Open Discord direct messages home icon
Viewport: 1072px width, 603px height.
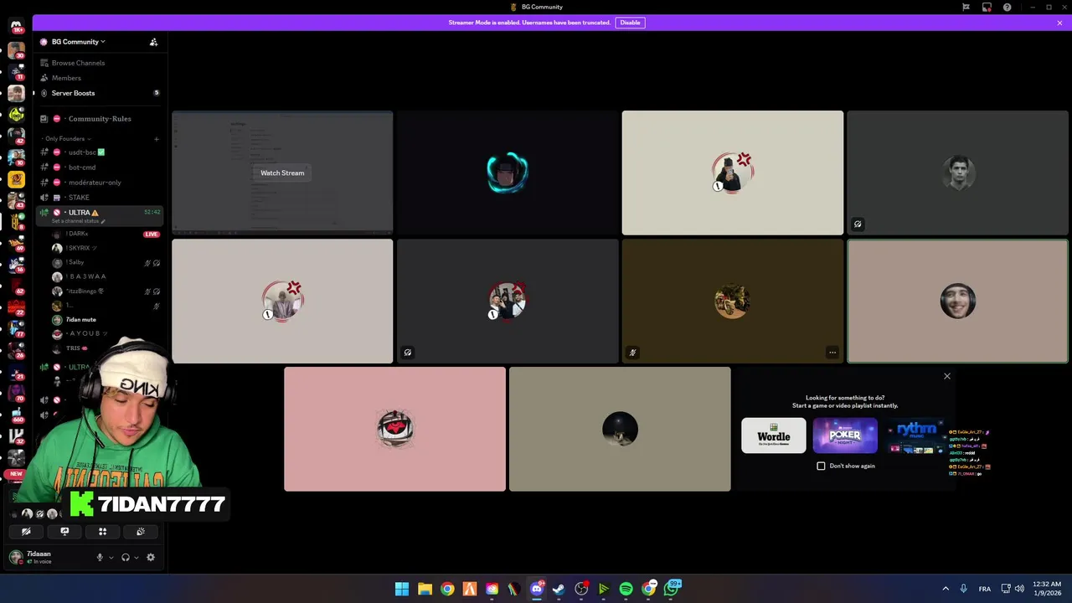pyautogui.click(x=16, y=27)
